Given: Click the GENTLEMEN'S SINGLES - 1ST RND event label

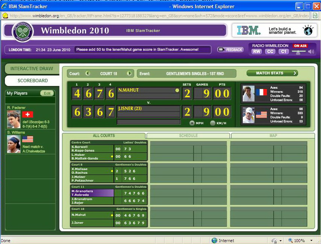Looking at the screenshot, I should pyautogui.click(x=195, y=74).
